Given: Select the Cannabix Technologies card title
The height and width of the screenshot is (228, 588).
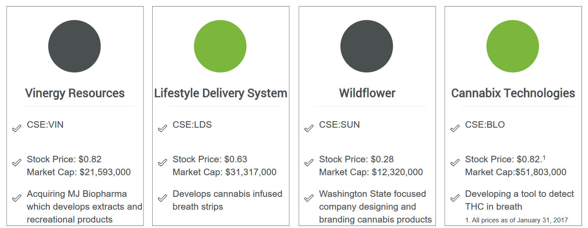Looking at the screenshot, I should pyautogui.click(x=513, y=93).
